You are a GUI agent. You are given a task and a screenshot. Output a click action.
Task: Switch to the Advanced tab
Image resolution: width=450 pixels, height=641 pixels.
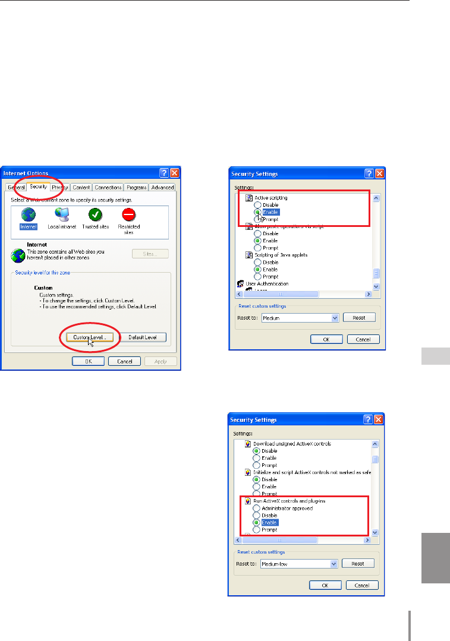click(162, 188)
